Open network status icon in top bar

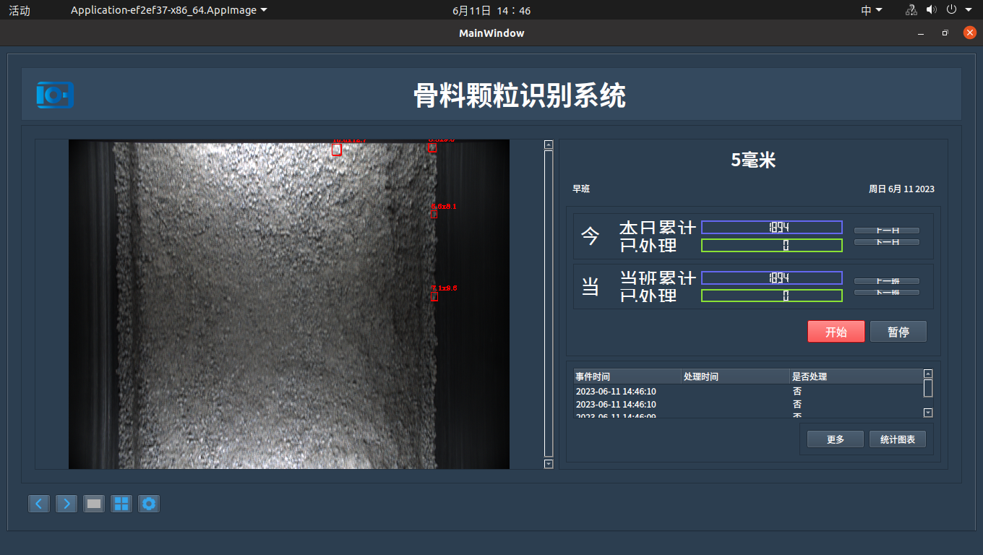[x=911, y=10]
